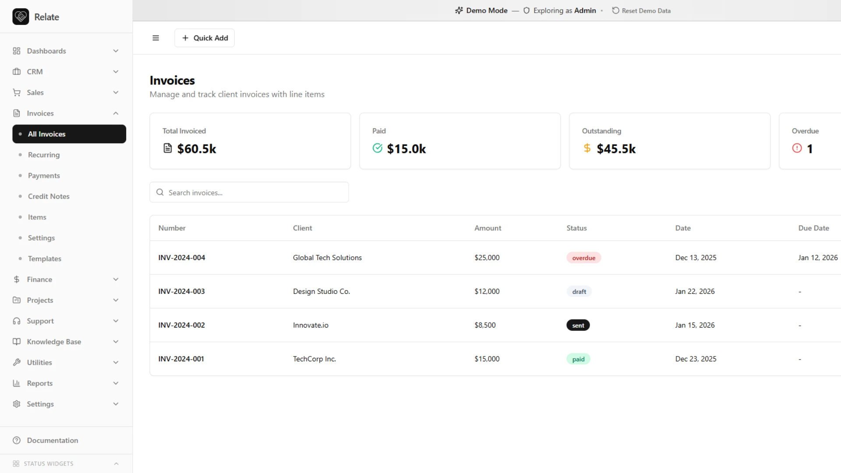Expand the Projects section chevron
This screenshot has height=473, width=841.
pyautogui.click(x=116, y=300)
